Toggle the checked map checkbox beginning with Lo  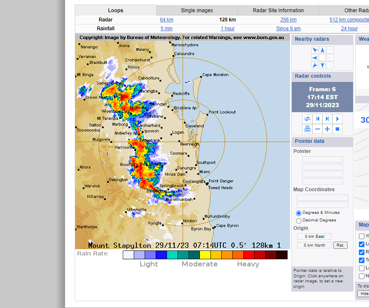(x=362, y=244)
